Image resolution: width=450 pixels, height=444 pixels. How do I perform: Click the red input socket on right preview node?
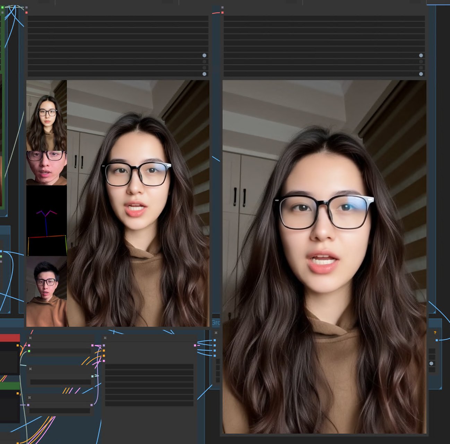[222, 13]
